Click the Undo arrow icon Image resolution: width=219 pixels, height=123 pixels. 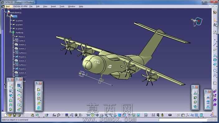coord(37,115)
